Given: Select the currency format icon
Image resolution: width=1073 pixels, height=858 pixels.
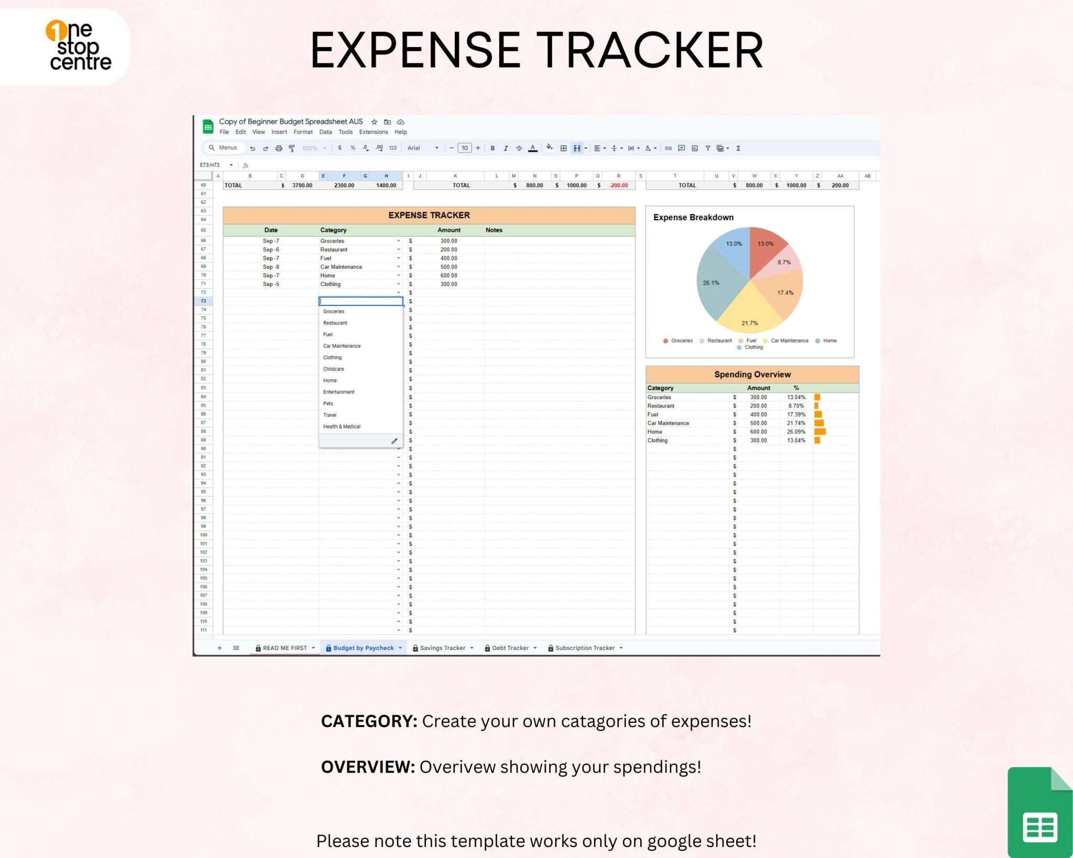Looking at the screenshot, I should pos(340,148).
